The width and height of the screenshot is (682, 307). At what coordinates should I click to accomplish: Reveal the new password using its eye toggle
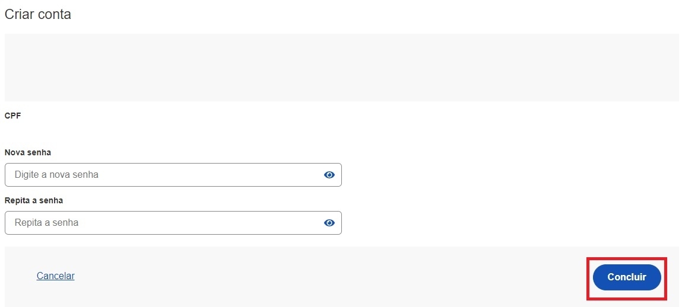[x=329, y=175]
